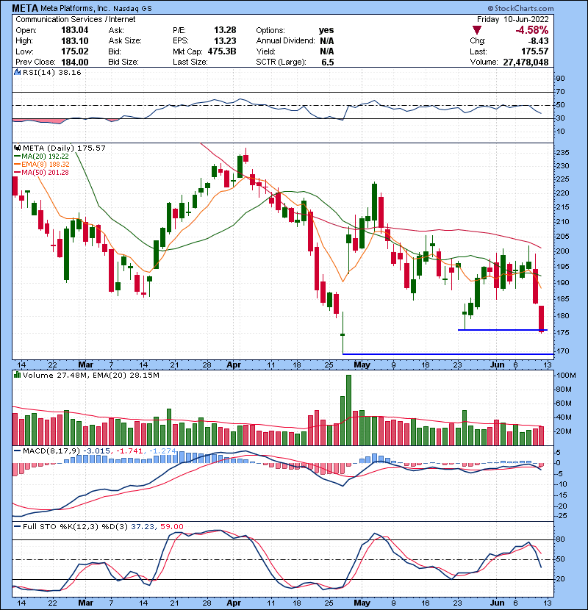Screen dimensions: 588x610
Task: Click the Mkt Cap value 475.3B
Action: pyautogui.click(x=222, y=51)
